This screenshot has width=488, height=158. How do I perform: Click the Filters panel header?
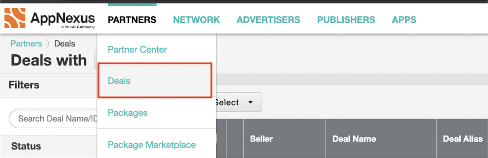pos(24,85)
